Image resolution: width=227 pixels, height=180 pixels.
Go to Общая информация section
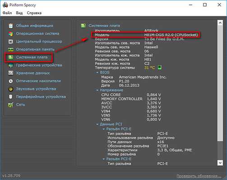[35, 26]
